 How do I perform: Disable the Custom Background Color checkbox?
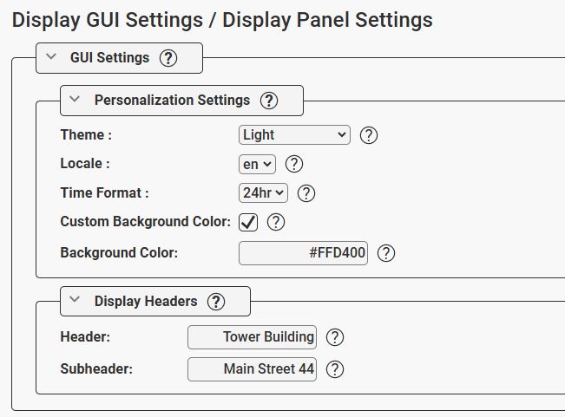[x=249, y=222]
